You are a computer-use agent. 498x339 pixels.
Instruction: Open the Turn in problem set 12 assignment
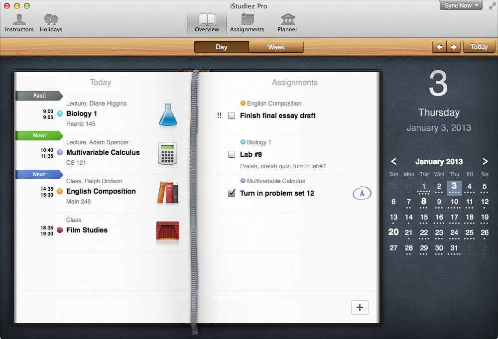pyautogui.click(x=277, y=193)
